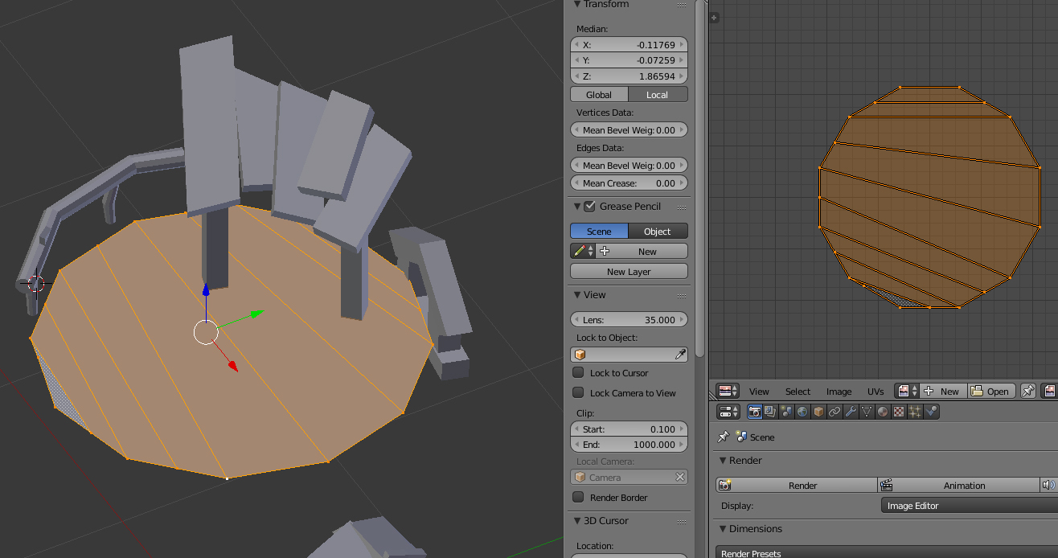Select the Object Constraints chain icon
Screen dimensions: 1058x558
pos(835,412)
